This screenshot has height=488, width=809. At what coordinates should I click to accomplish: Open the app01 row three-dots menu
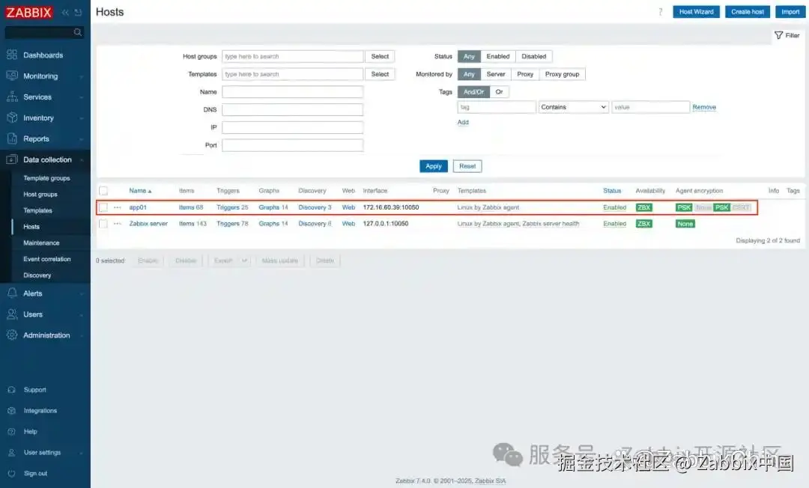coord(118,207)
